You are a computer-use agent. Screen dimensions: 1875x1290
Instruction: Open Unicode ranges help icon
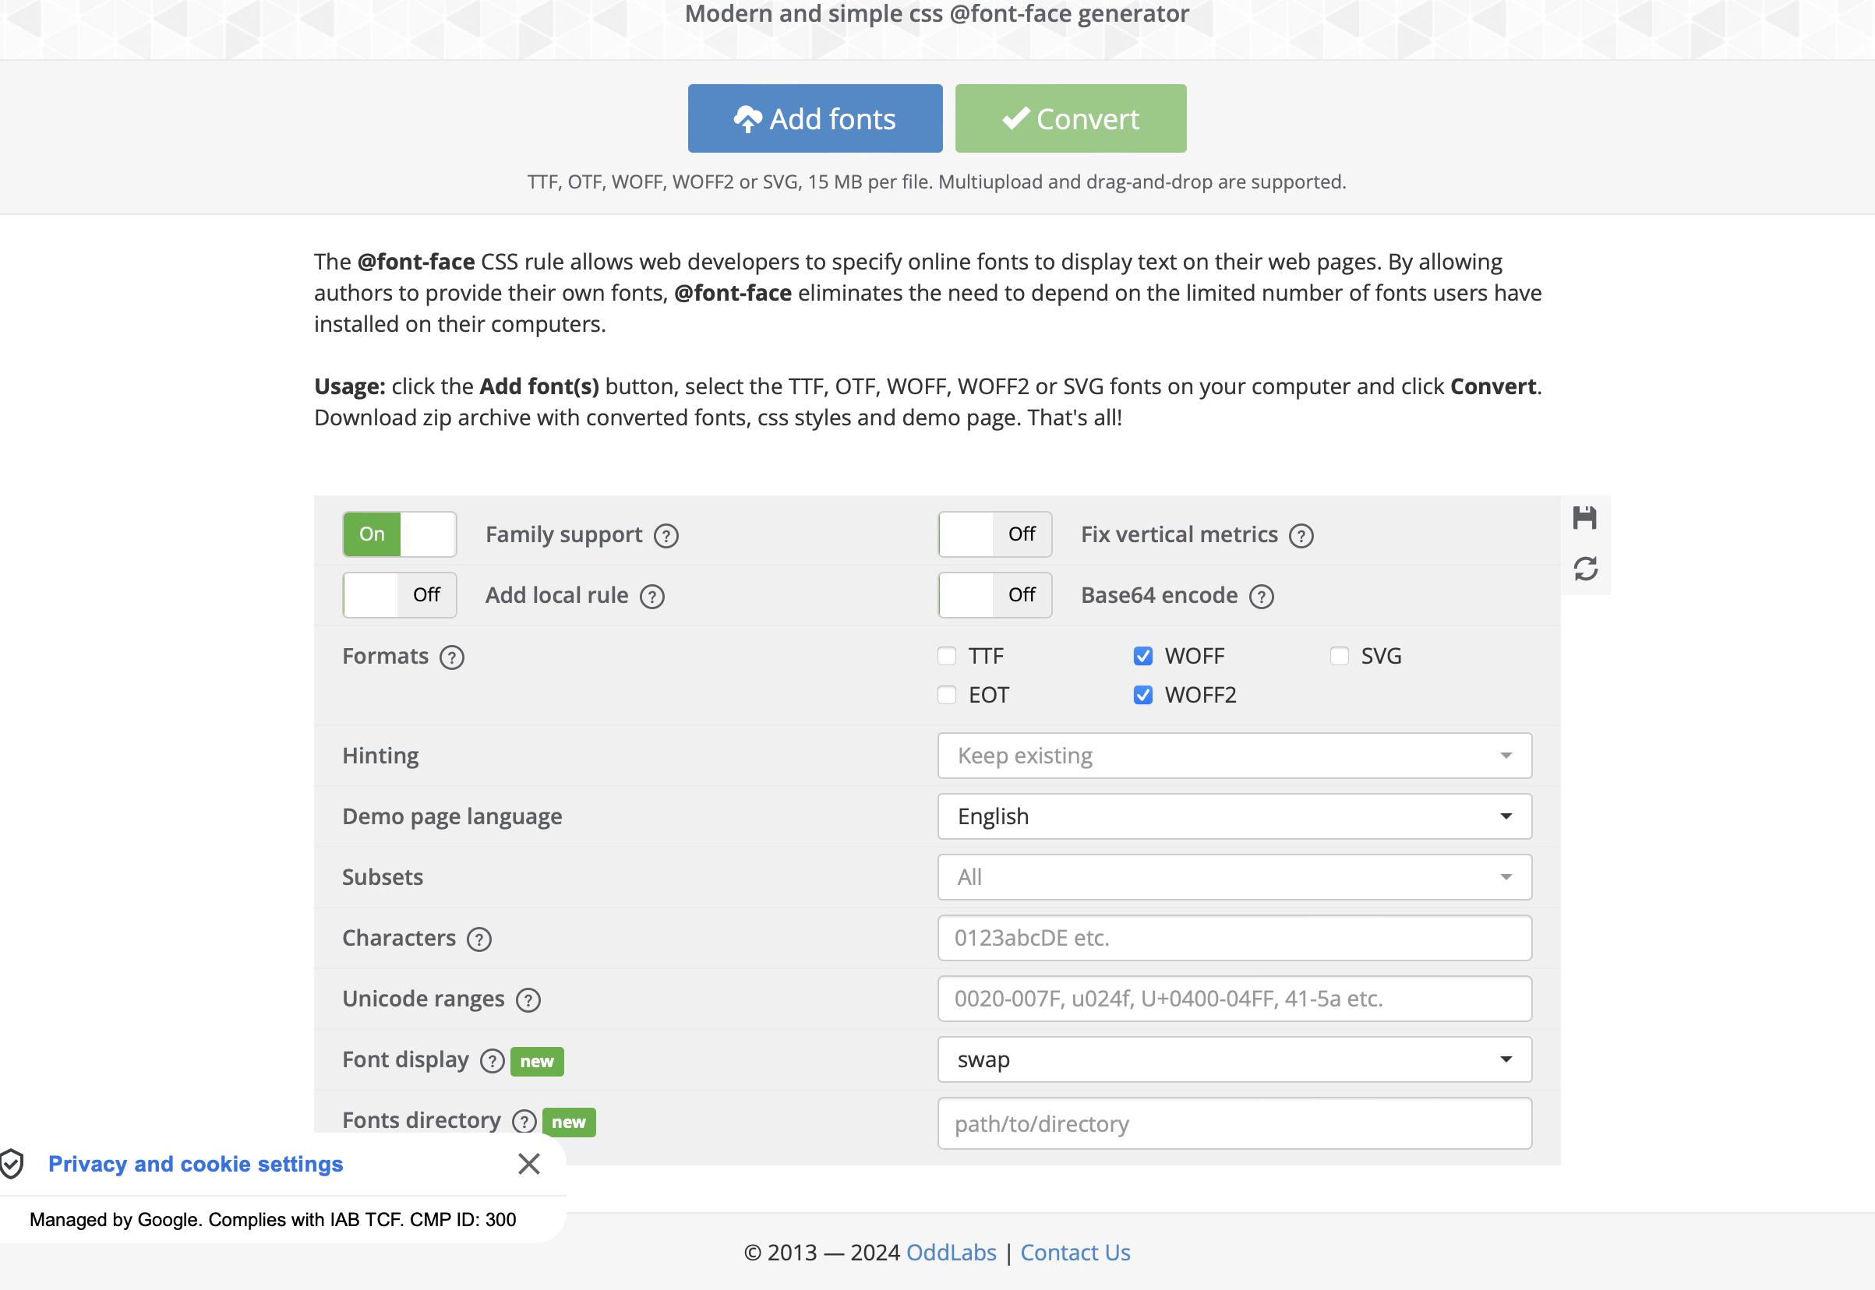[528, 1001]
